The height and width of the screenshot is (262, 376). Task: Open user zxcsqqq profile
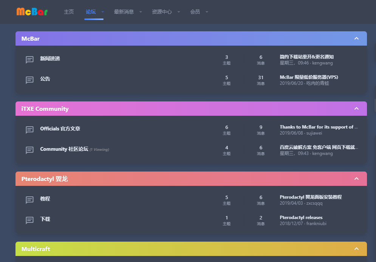pos(314,203)
